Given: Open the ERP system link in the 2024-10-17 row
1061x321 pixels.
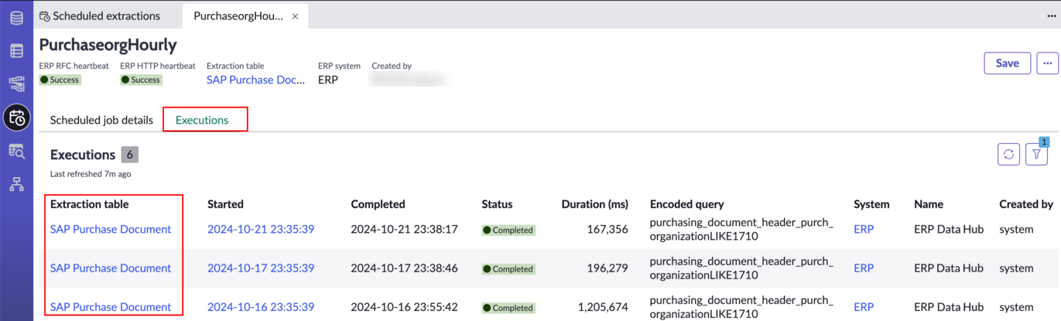Looking at the screenshot, I should (x=864, y=268).
